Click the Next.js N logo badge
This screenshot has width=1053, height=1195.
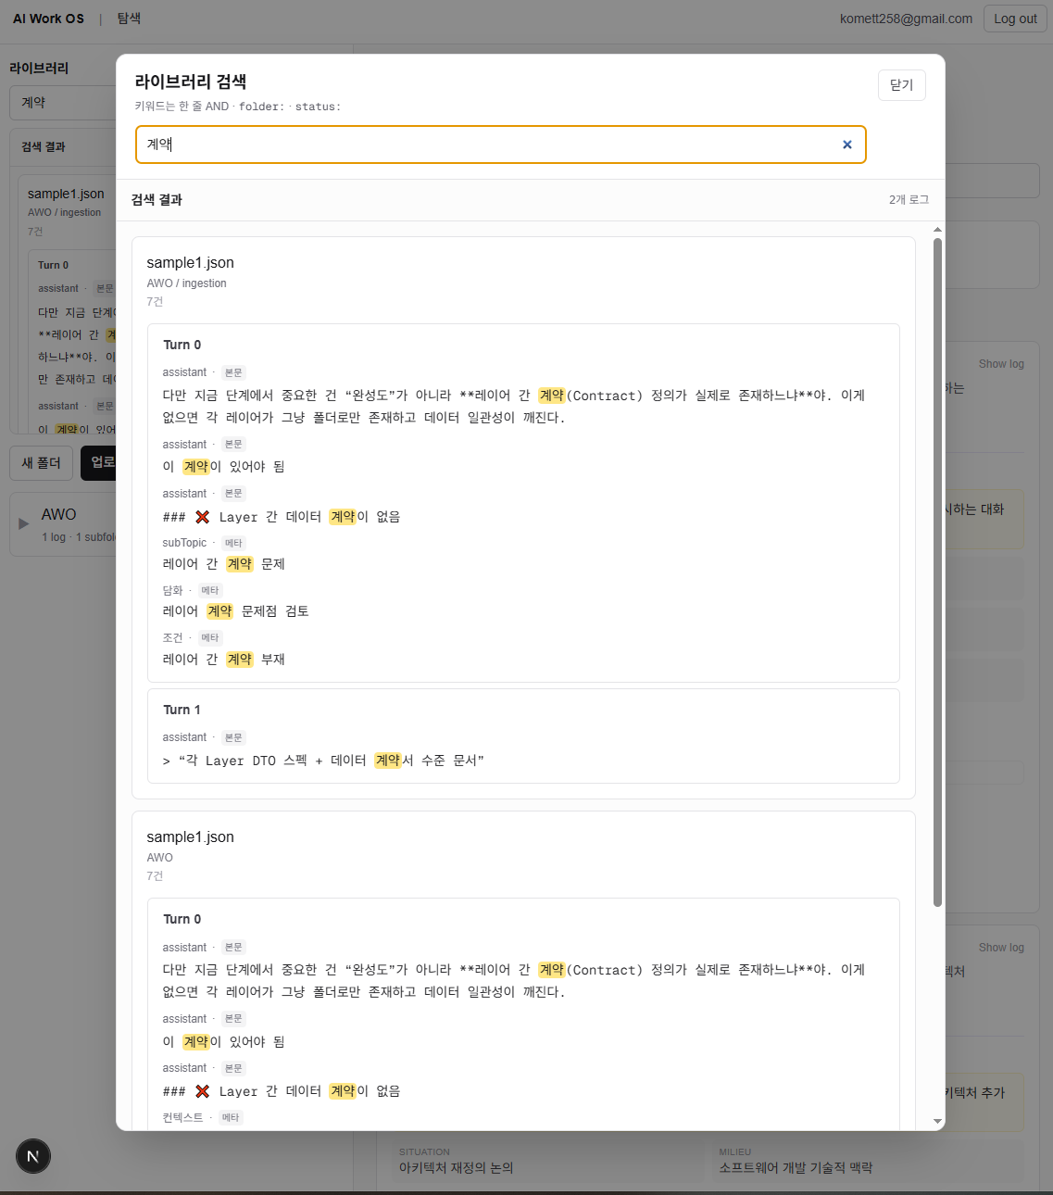[x=33, y=1156]
